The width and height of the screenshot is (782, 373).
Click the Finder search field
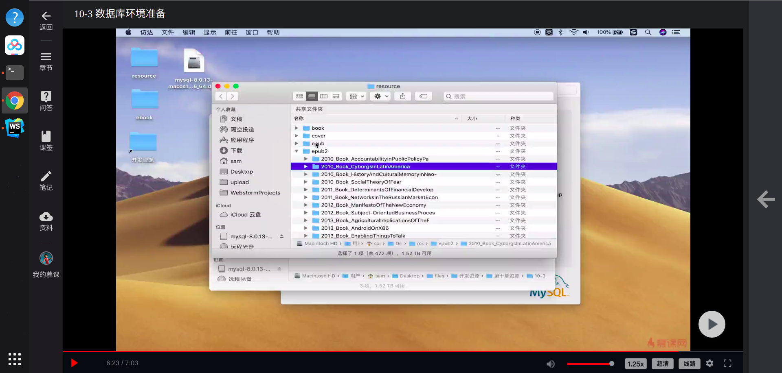coord(499,96)
